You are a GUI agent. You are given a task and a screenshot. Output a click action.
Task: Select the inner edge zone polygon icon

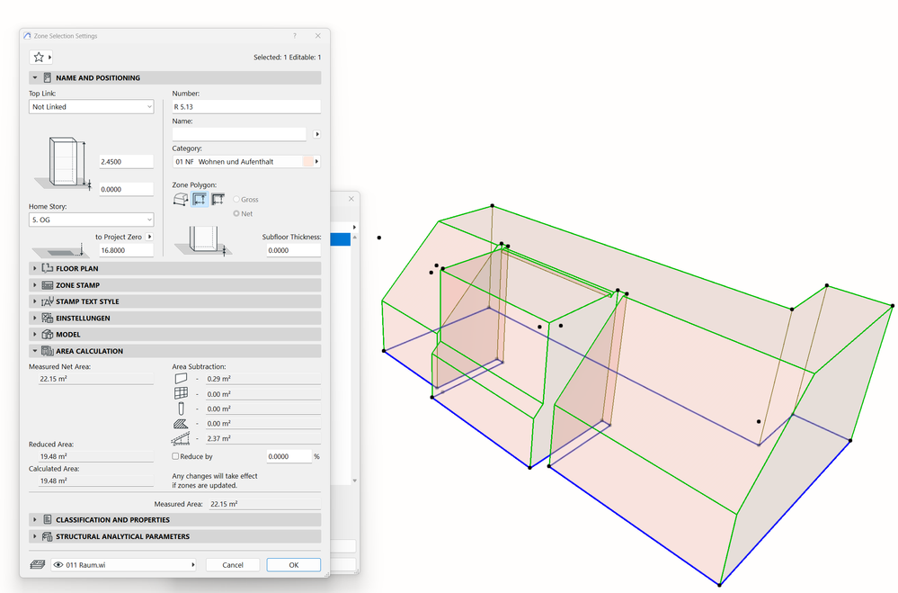coord(200,200)
